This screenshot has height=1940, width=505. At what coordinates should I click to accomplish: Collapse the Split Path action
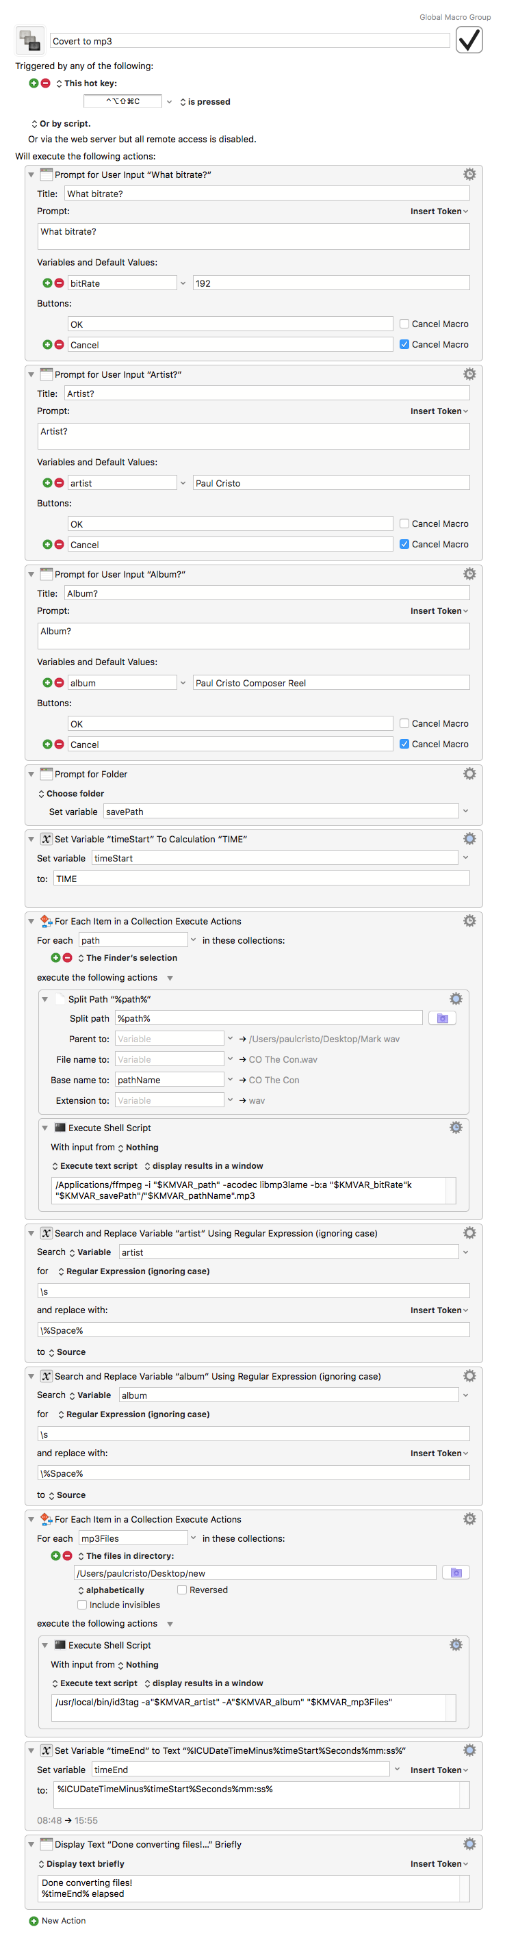point(44,999)
